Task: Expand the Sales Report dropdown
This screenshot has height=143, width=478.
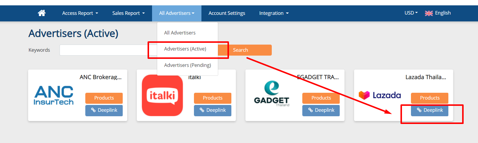Action: (128, 13)
